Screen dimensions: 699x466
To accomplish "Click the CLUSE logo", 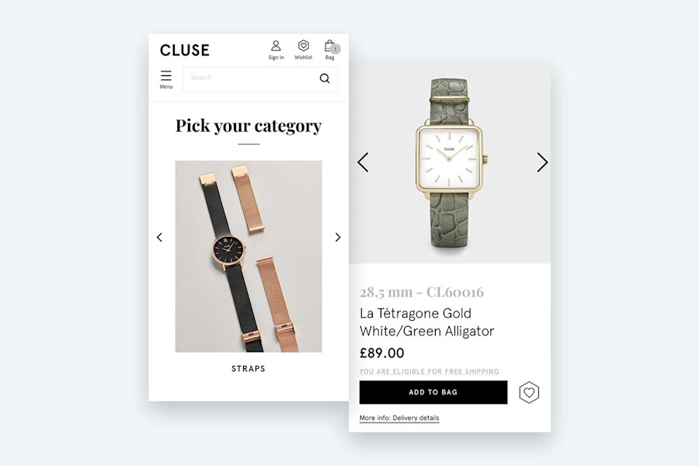I will (185, 50).
